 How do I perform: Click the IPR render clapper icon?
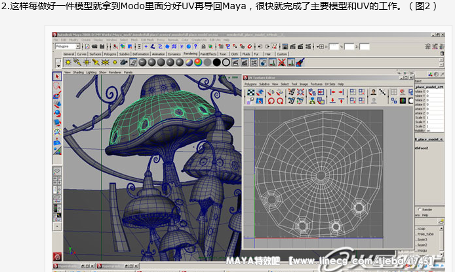pyautogui.click(x=300, y=46)
